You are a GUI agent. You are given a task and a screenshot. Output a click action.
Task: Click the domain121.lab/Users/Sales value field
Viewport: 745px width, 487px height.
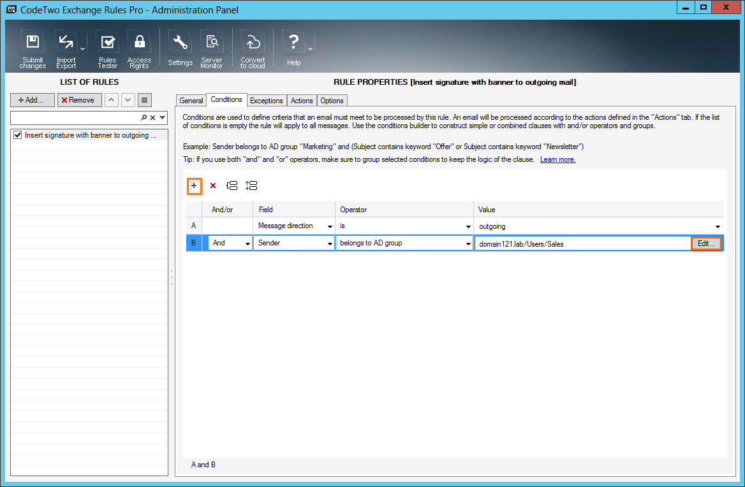(582, 244)
